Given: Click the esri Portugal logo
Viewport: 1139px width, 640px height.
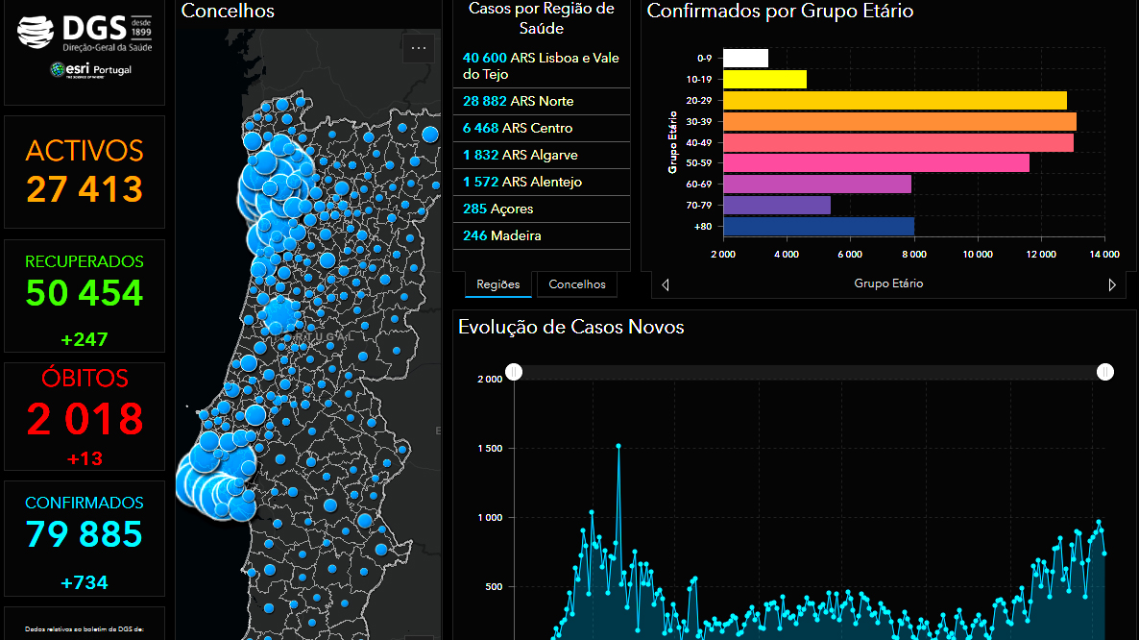Looking at the screenshot, I should tap(91, 70).
